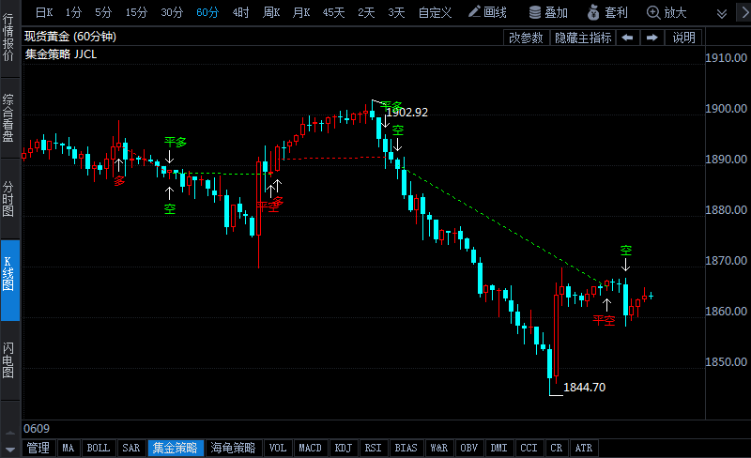This screenshot has height=458, width=751.
Task: Click 隐藏主指标 to hide main indicator
Action: click(x=583, y=38)
